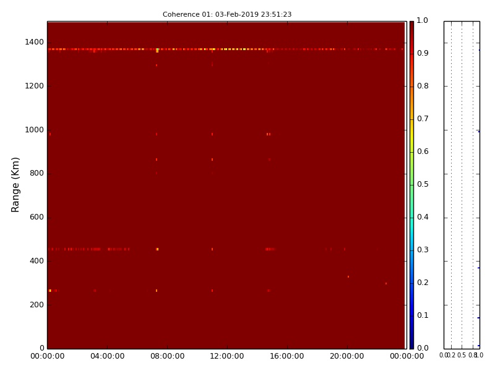Select the 200 range tick label
Viewport: 495px width, 371px height.
pos(37,305)
